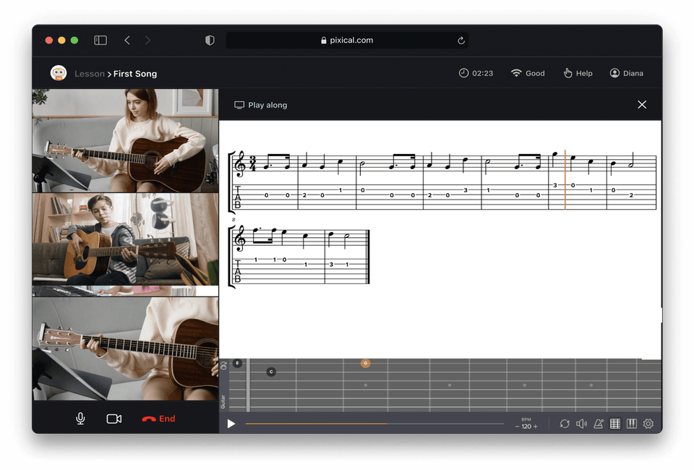Turn off the video camera

(113, 419)
